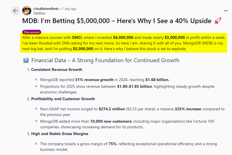Click the MDB post title
The image size is (232, 155).
116,21
